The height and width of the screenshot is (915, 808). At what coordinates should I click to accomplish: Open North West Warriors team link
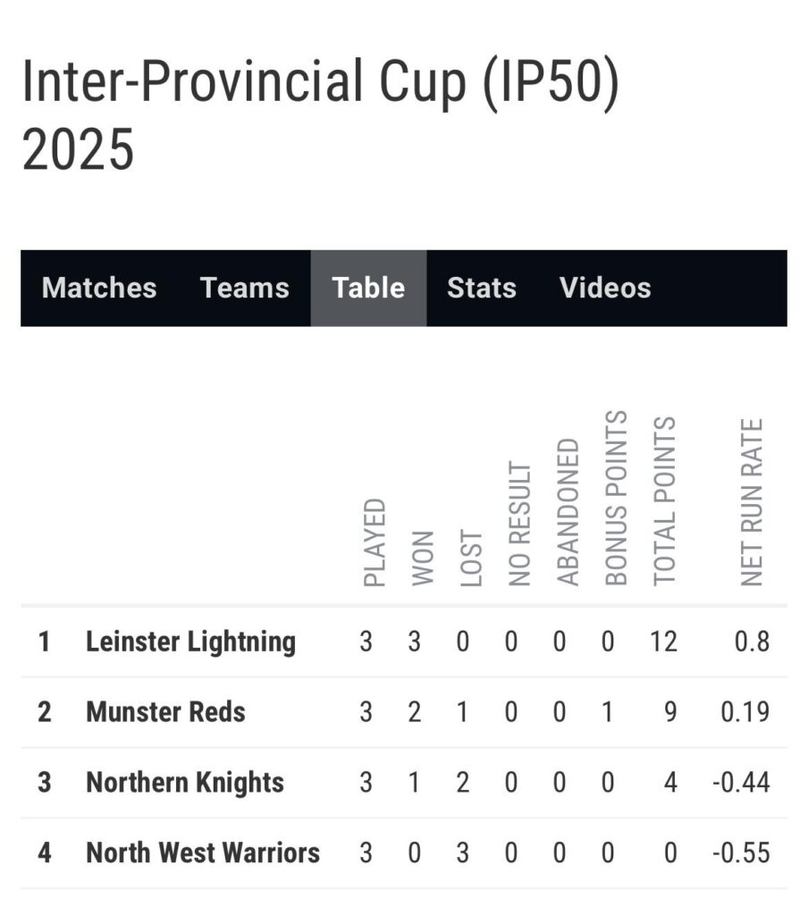click(x=203, y=852)
